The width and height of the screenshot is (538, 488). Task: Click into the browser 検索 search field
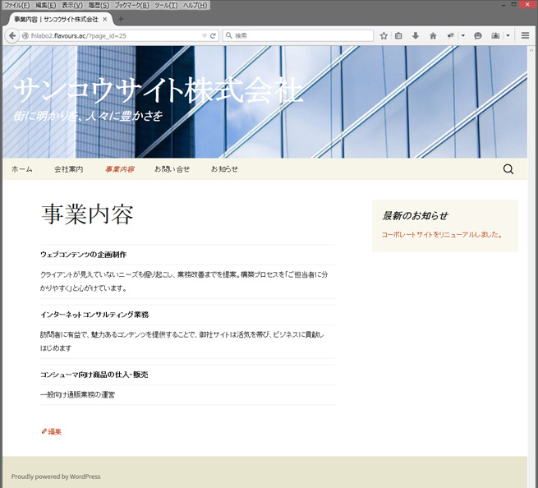click(x=300, y=36)
